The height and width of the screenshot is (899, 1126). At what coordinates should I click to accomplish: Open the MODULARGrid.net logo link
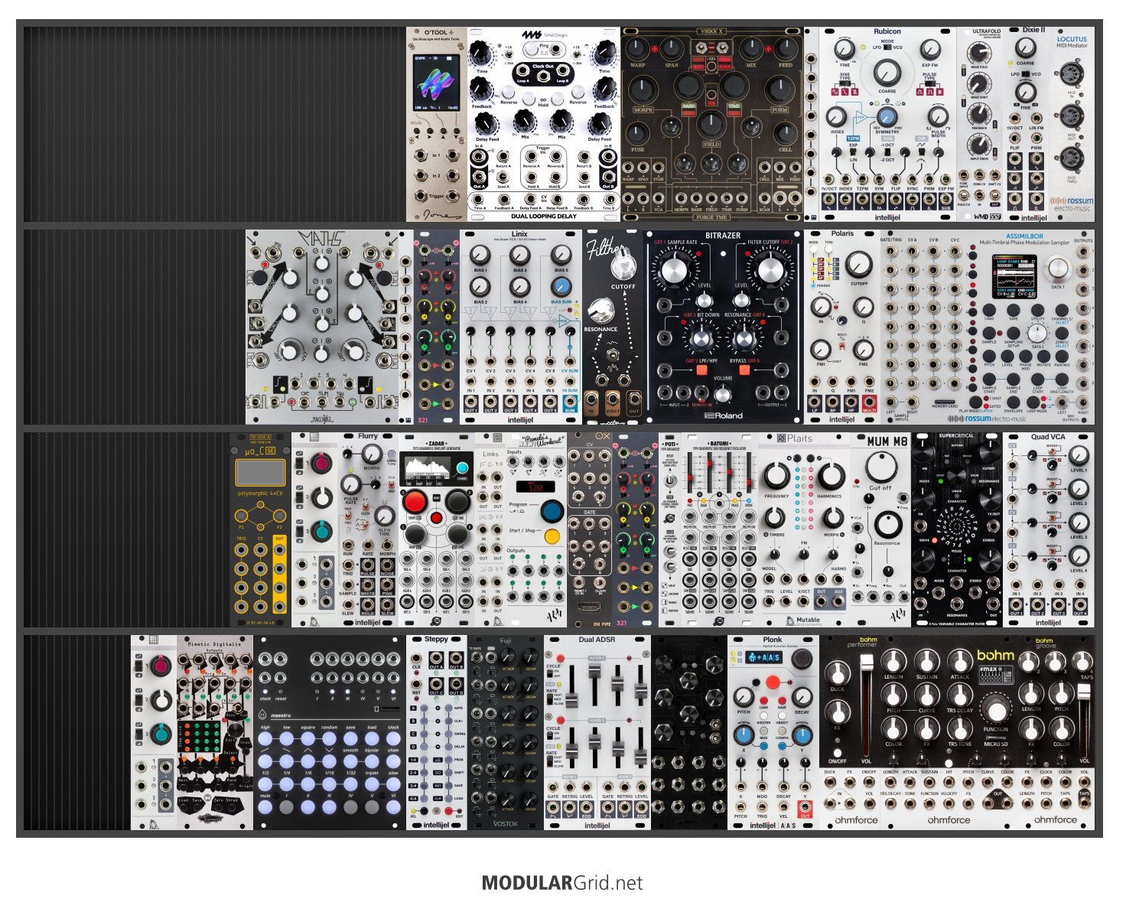pos(562,883)
